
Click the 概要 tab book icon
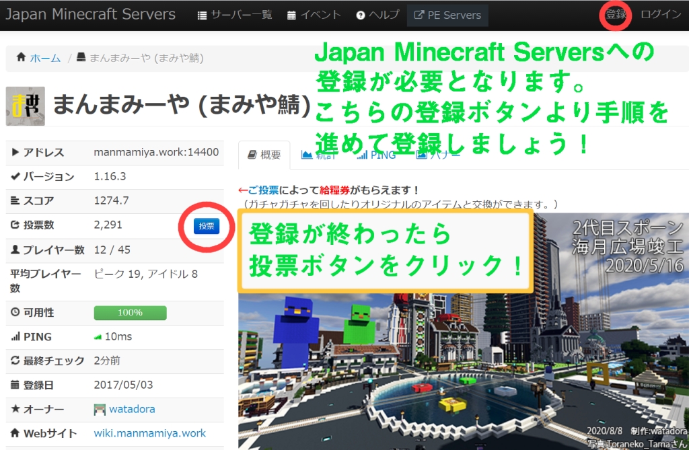tap(252, 154)
